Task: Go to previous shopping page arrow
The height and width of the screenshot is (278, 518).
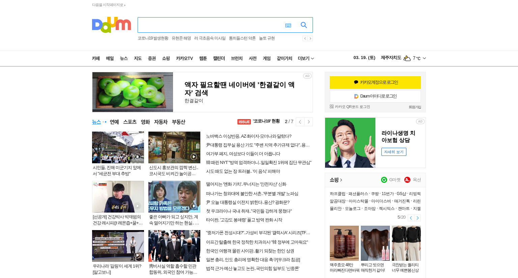Action: (x=411, y=218)
